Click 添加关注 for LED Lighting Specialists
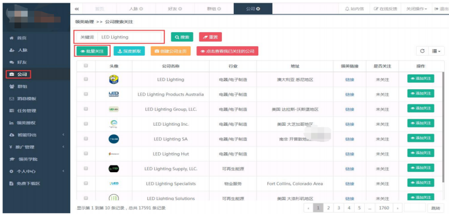This screenshot has height=214, width=449. (421, 183)
